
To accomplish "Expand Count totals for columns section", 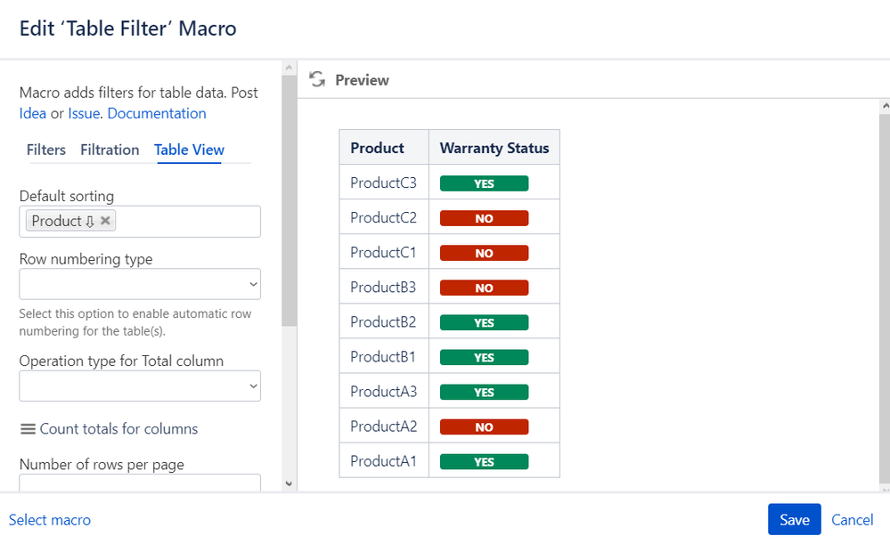I will coord(118,429).
